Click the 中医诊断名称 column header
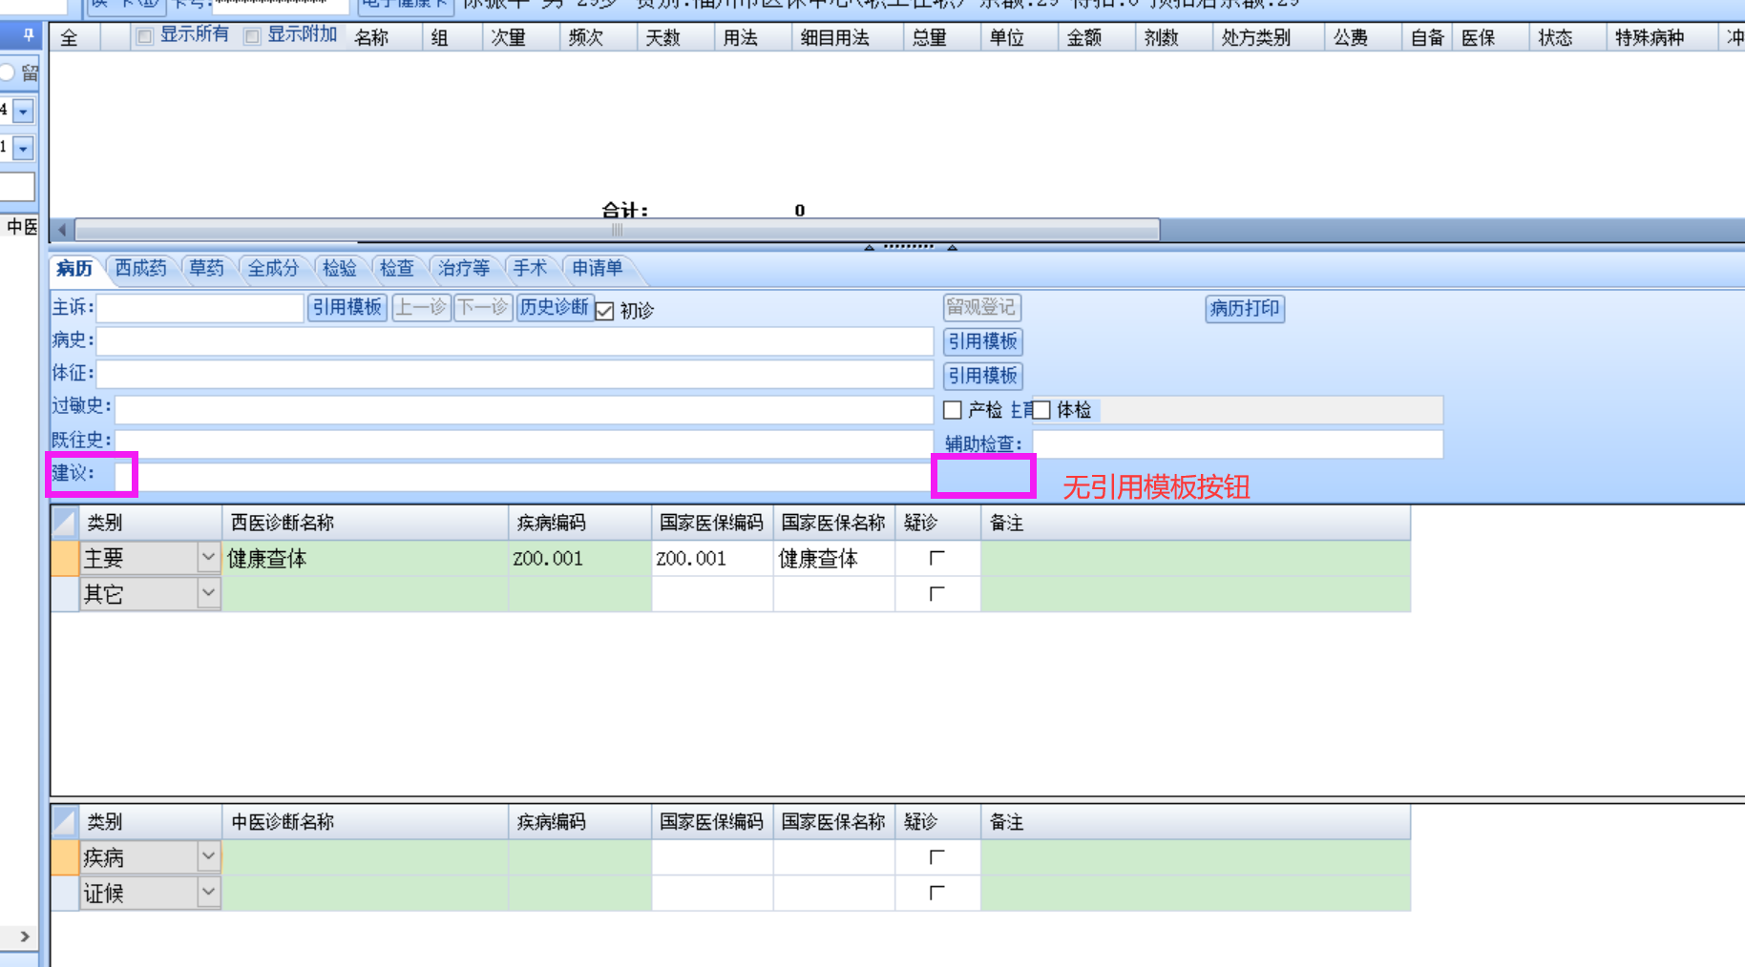 pyautogui.click(x=365, y=821)
